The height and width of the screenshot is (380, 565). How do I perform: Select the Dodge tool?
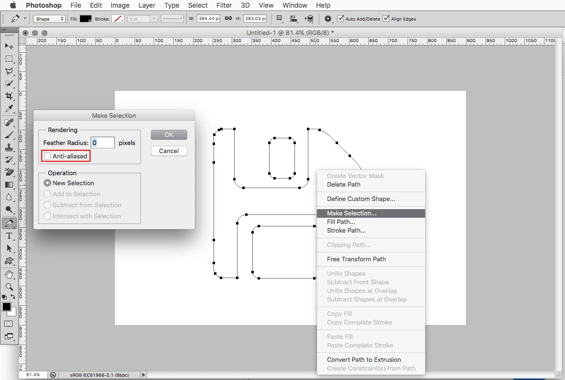[9, 210]
